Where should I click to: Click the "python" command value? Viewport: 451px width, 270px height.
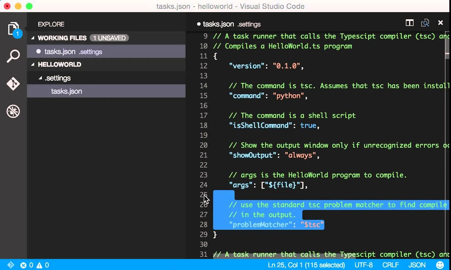pyautogui.click(x=288, y=96)
